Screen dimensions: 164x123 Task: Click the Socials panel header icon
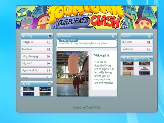[149, 36]
